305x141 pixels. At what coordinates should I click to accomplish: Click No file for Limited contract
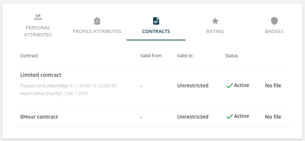click(273, 86)
